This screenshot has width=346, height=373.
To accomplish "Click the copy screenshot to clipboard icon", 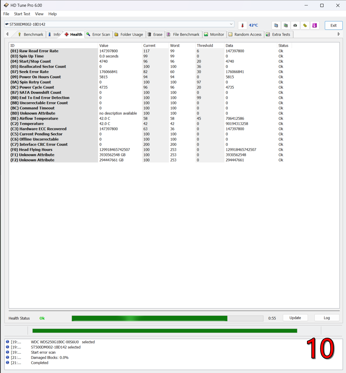I will (286, 25).
